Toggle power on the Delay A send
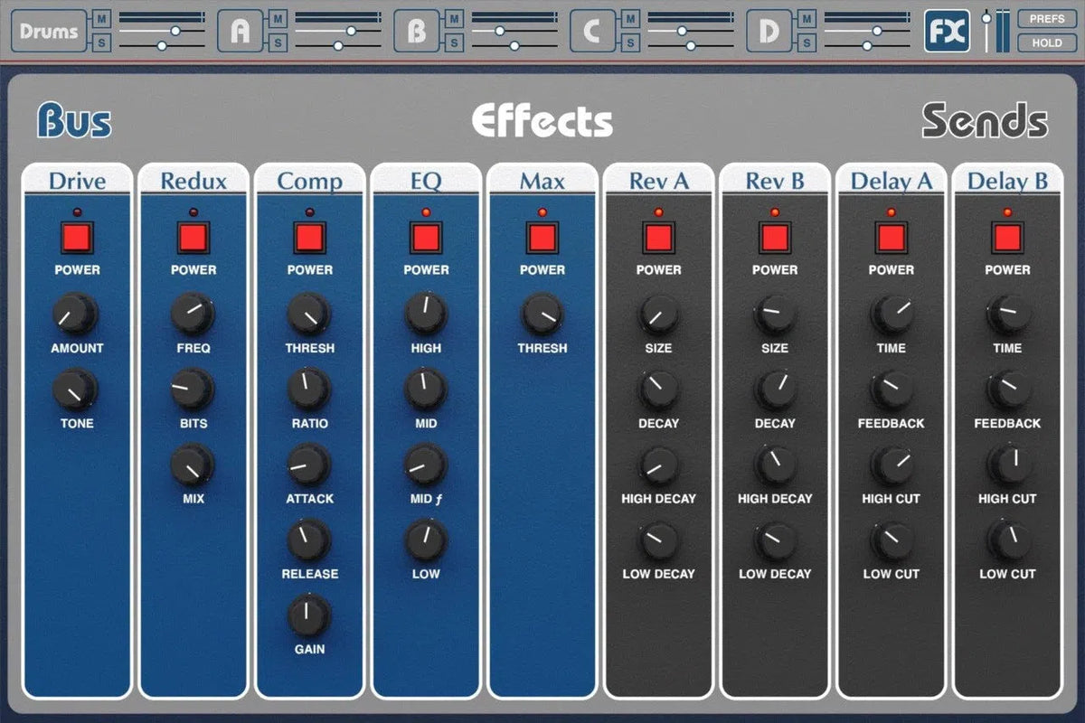 coord(891,239)
